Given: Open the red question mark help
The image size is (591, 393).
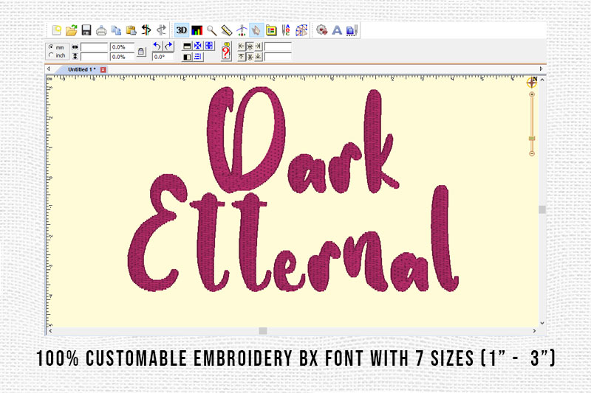Looking at the screenshot, I should (x=226, y=52).
